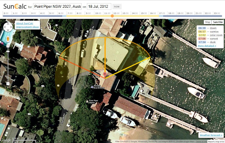Viewport: 225px width, 143px height.
Task: Click the 06:30 dawn time entry
Action: 207,28
